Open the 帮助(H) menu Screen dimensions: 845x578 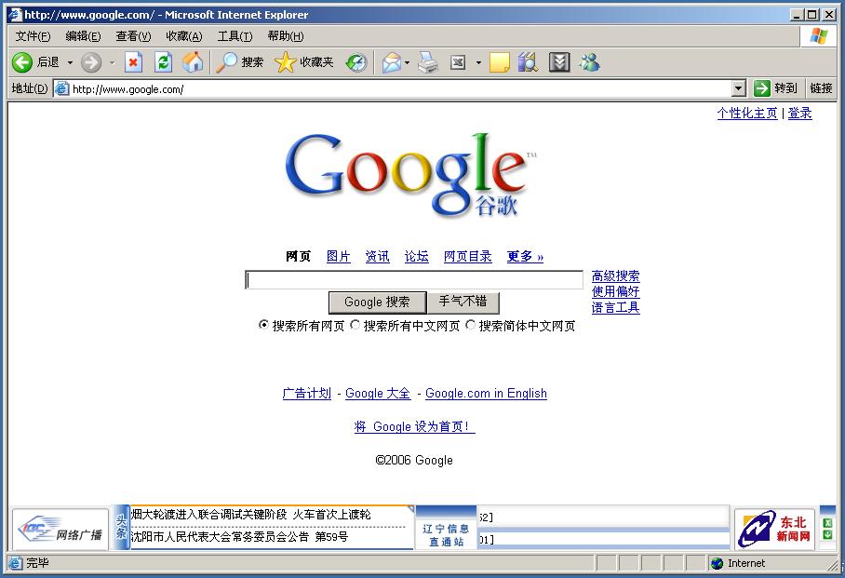286,36
